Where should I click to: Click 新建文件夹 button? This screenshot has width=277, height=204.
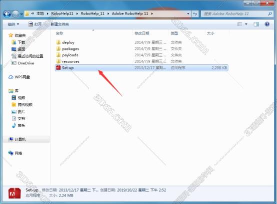59,24
